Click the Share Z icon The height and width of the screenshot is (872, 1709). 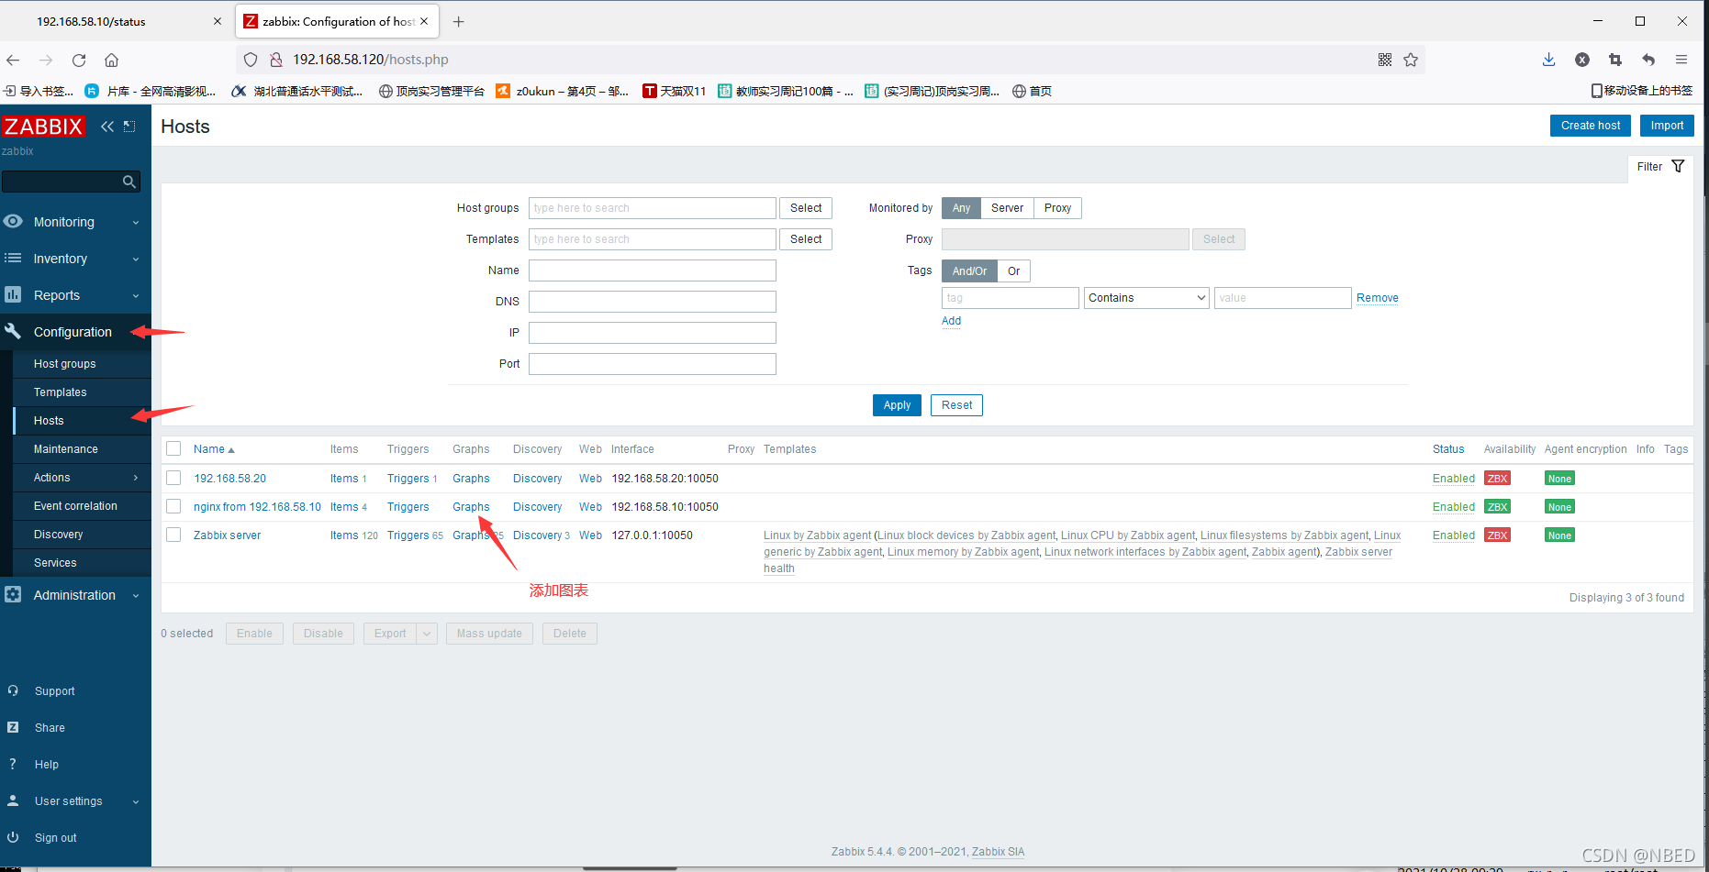(x=13, y=727)
